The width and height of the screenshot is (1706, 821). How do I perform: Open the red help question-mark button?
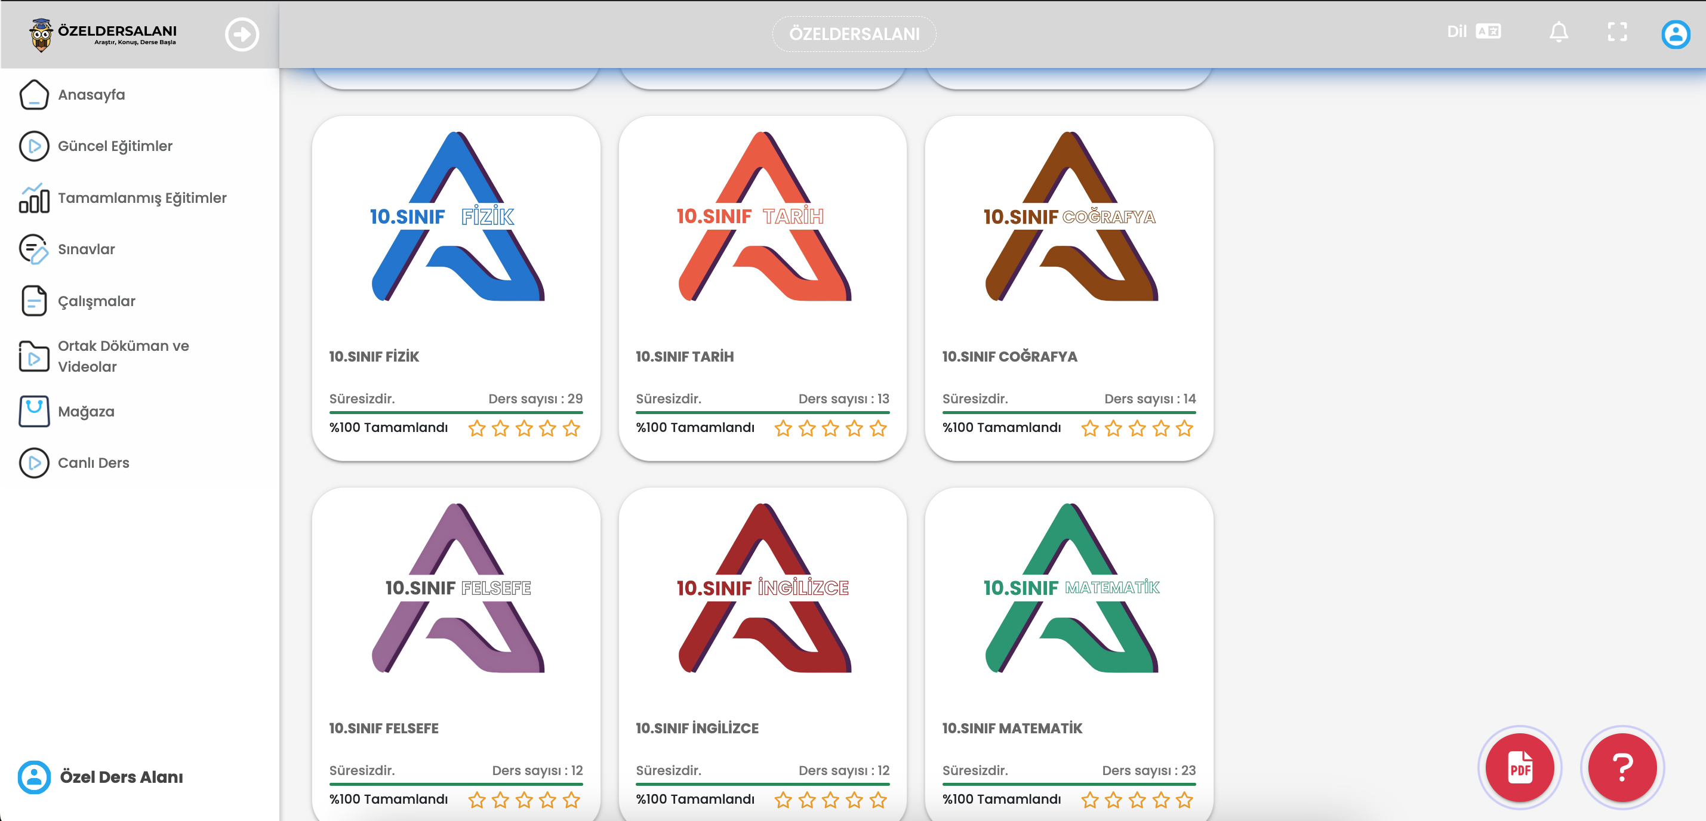tap(1622, 767)
